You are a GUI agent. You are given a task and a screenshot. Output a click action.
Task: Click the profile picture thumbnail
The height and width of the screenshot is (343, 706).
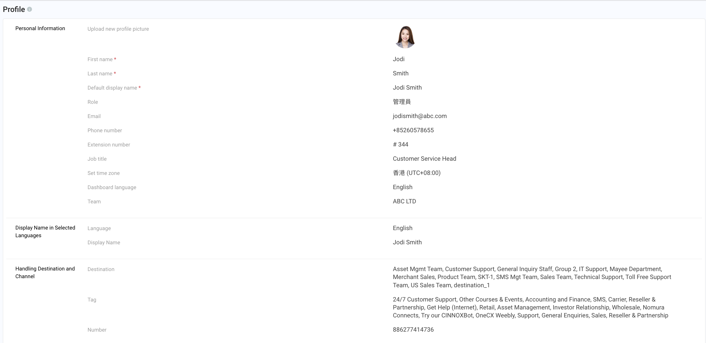point(405,37)
